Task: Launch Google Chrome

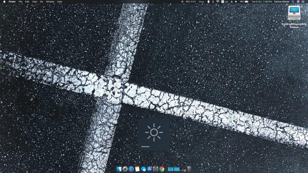Action: (x=162, y=169)
